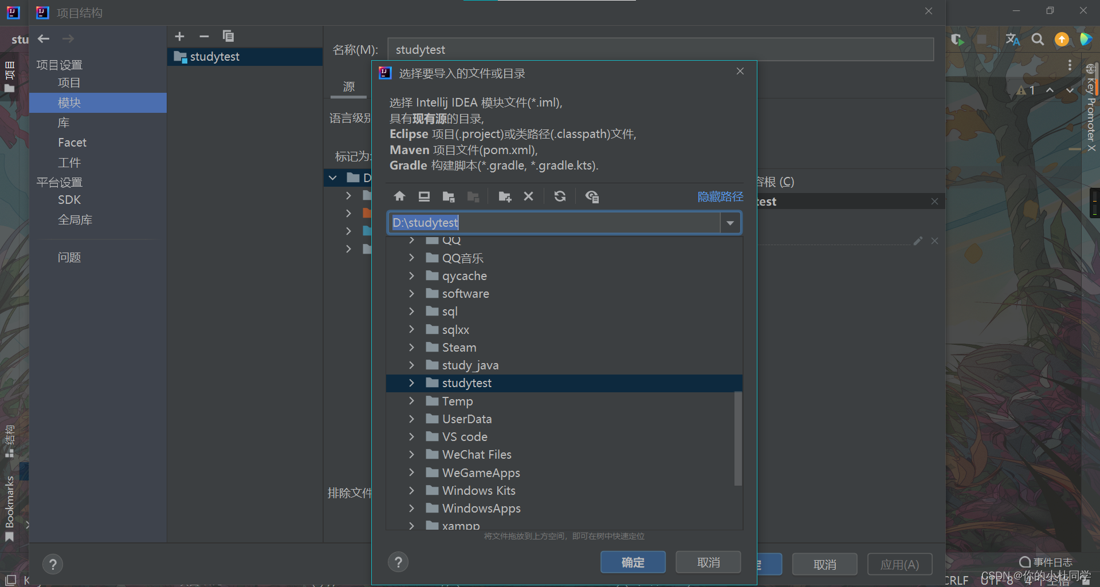Remove module using the minus icon
Viewport: 1100px width, 587px height.
(204, 36)
